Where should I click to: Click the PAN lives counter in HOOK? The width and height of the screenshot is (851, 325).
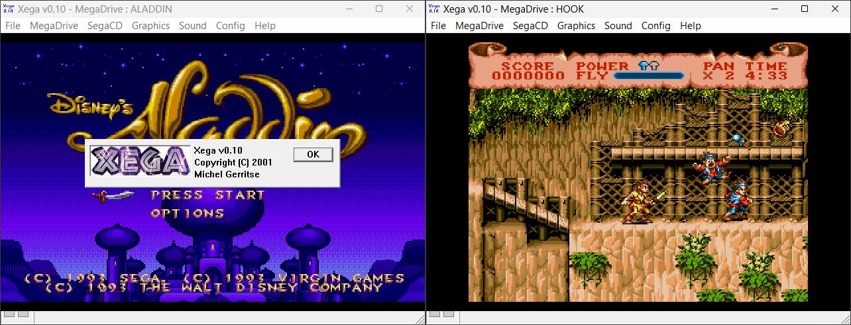tap(720, 71)
